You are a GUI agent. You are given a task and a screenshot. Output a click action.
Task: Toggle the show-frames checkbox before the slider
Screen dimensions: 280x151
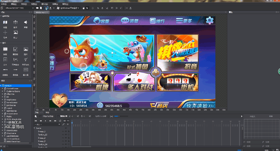pyautogui.click(x=94, y=116)
